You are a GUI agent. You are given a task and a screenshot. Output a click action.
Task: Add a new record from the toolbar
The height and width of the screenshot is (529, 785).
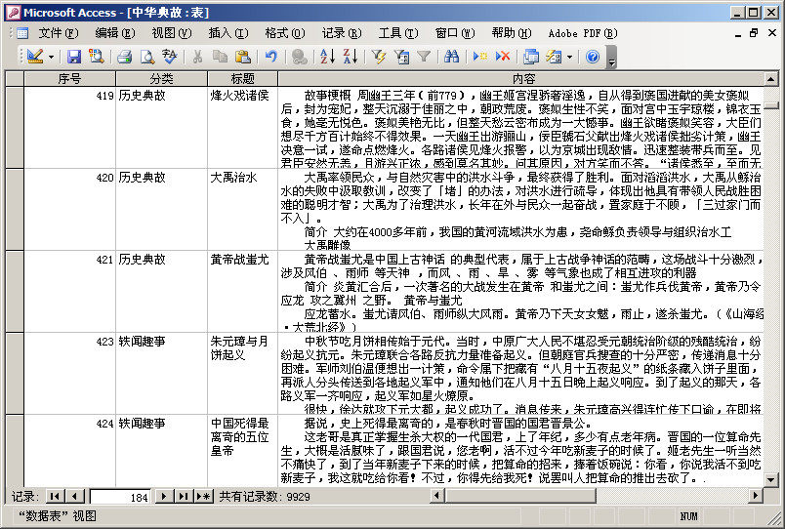pos(480,57)
